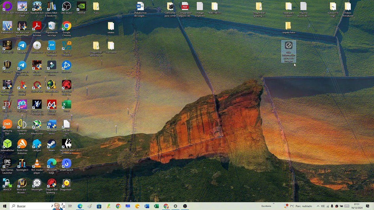Select the Canciones para correr folder
This screenshot has width=374, height=210.
click(x=170, y=9)
